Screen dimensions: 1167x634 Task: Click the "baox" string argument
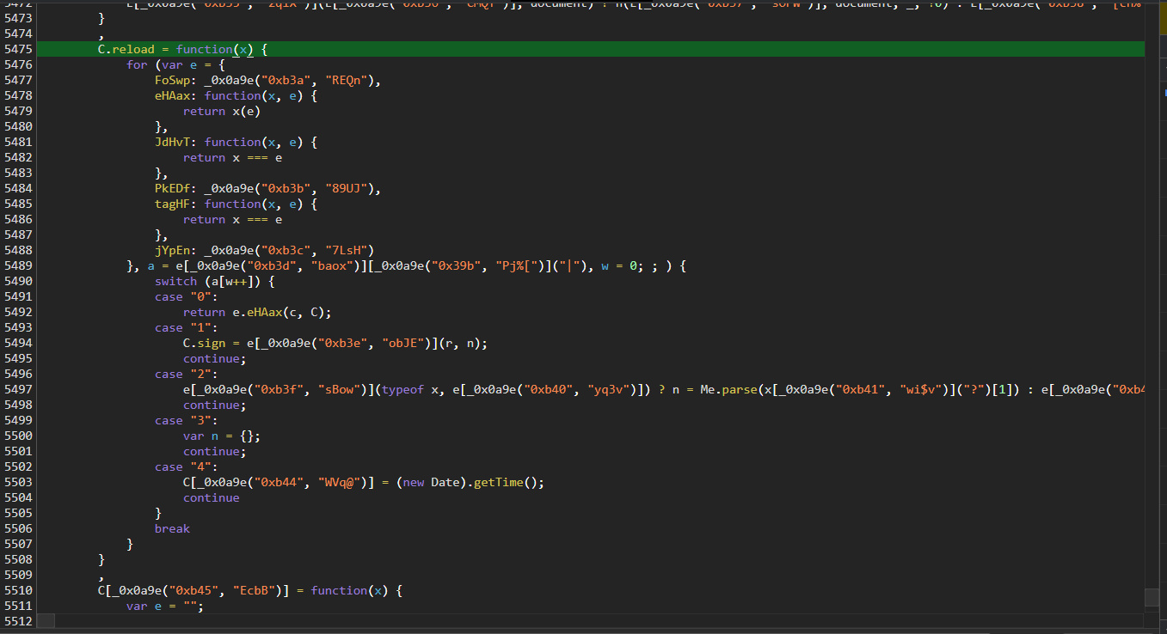tap(331, 265)
